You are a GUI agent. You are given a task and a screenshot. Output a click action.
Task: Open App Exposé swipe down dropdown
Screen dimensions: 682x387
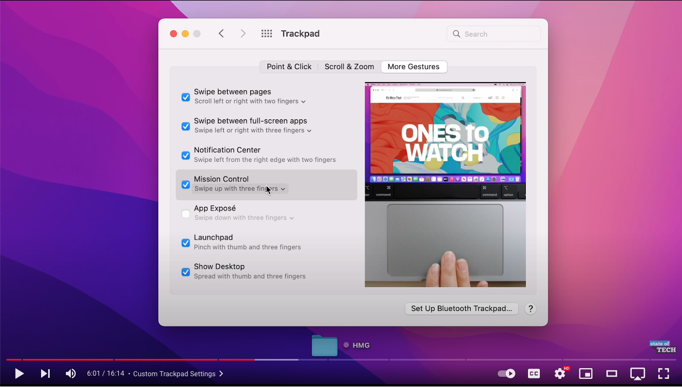pos(244,218)
